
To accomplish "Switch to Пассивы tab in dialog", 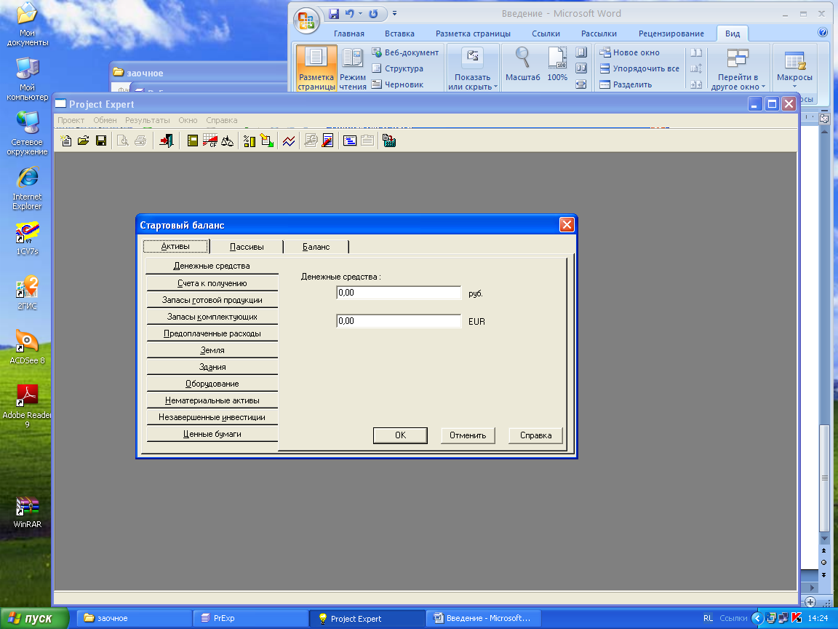I will 247,247.
